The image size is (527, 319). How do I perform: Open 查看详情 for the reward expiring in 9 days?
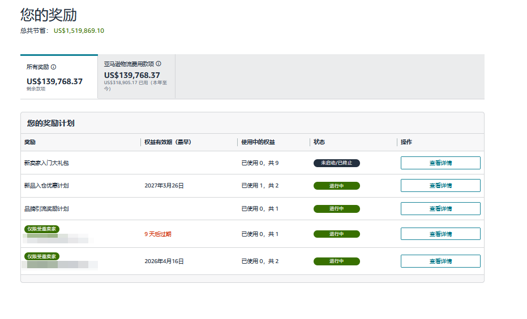[440, 234]
